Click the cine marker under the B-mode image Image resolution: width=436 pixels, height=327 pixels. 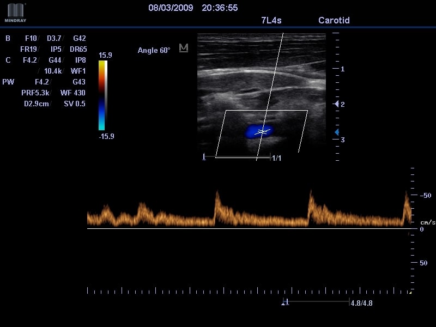(x=204, y=157)
